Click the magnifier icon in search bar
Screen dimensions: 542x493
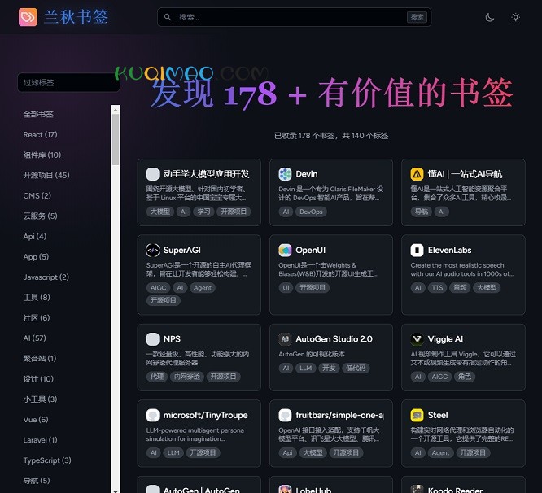168,17
